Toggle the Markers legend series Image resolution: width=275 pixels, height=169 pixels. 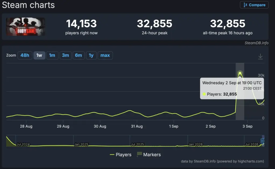coord(149,155)
